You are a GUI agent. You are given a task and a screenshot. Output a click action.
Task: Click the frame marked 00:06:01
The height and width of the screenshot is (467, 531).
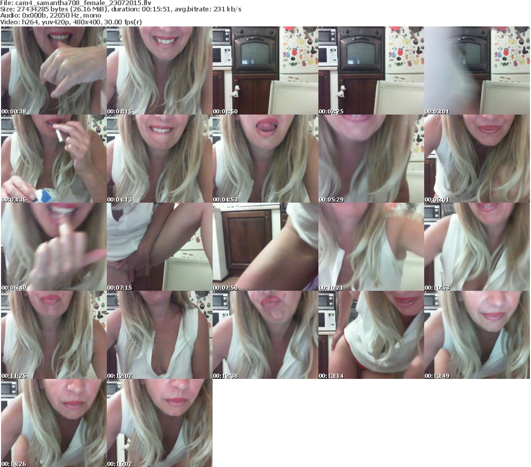[x=476, y=159]
